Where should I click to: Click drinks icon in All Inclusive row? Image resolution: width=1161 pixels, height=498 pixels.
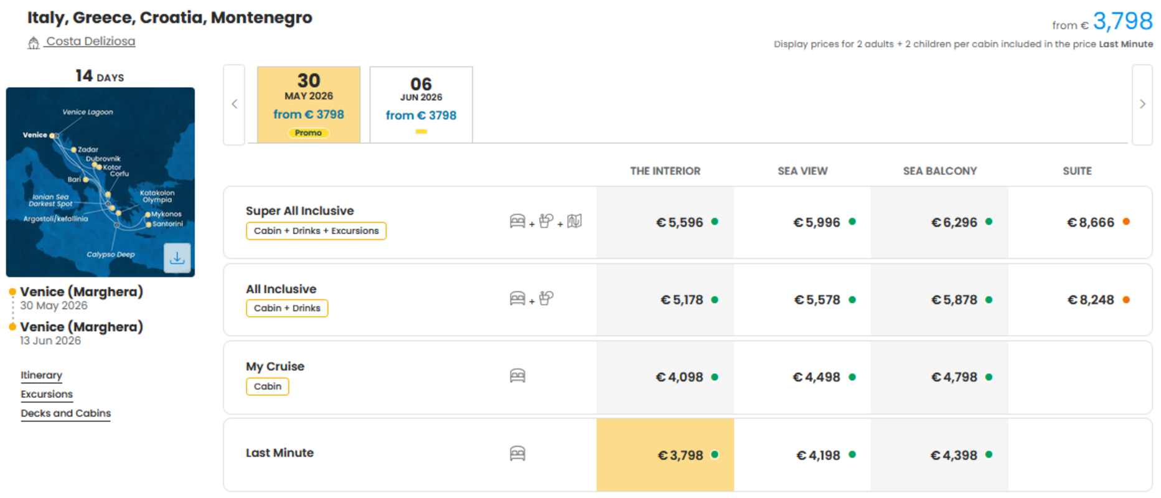546,298
